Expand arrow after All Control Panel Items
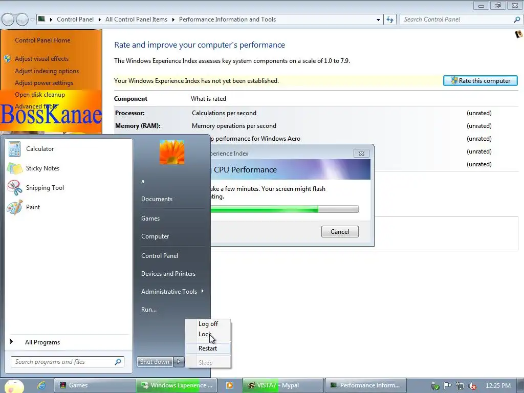Screen dimensions: 524x393 (x=173, y=20)
